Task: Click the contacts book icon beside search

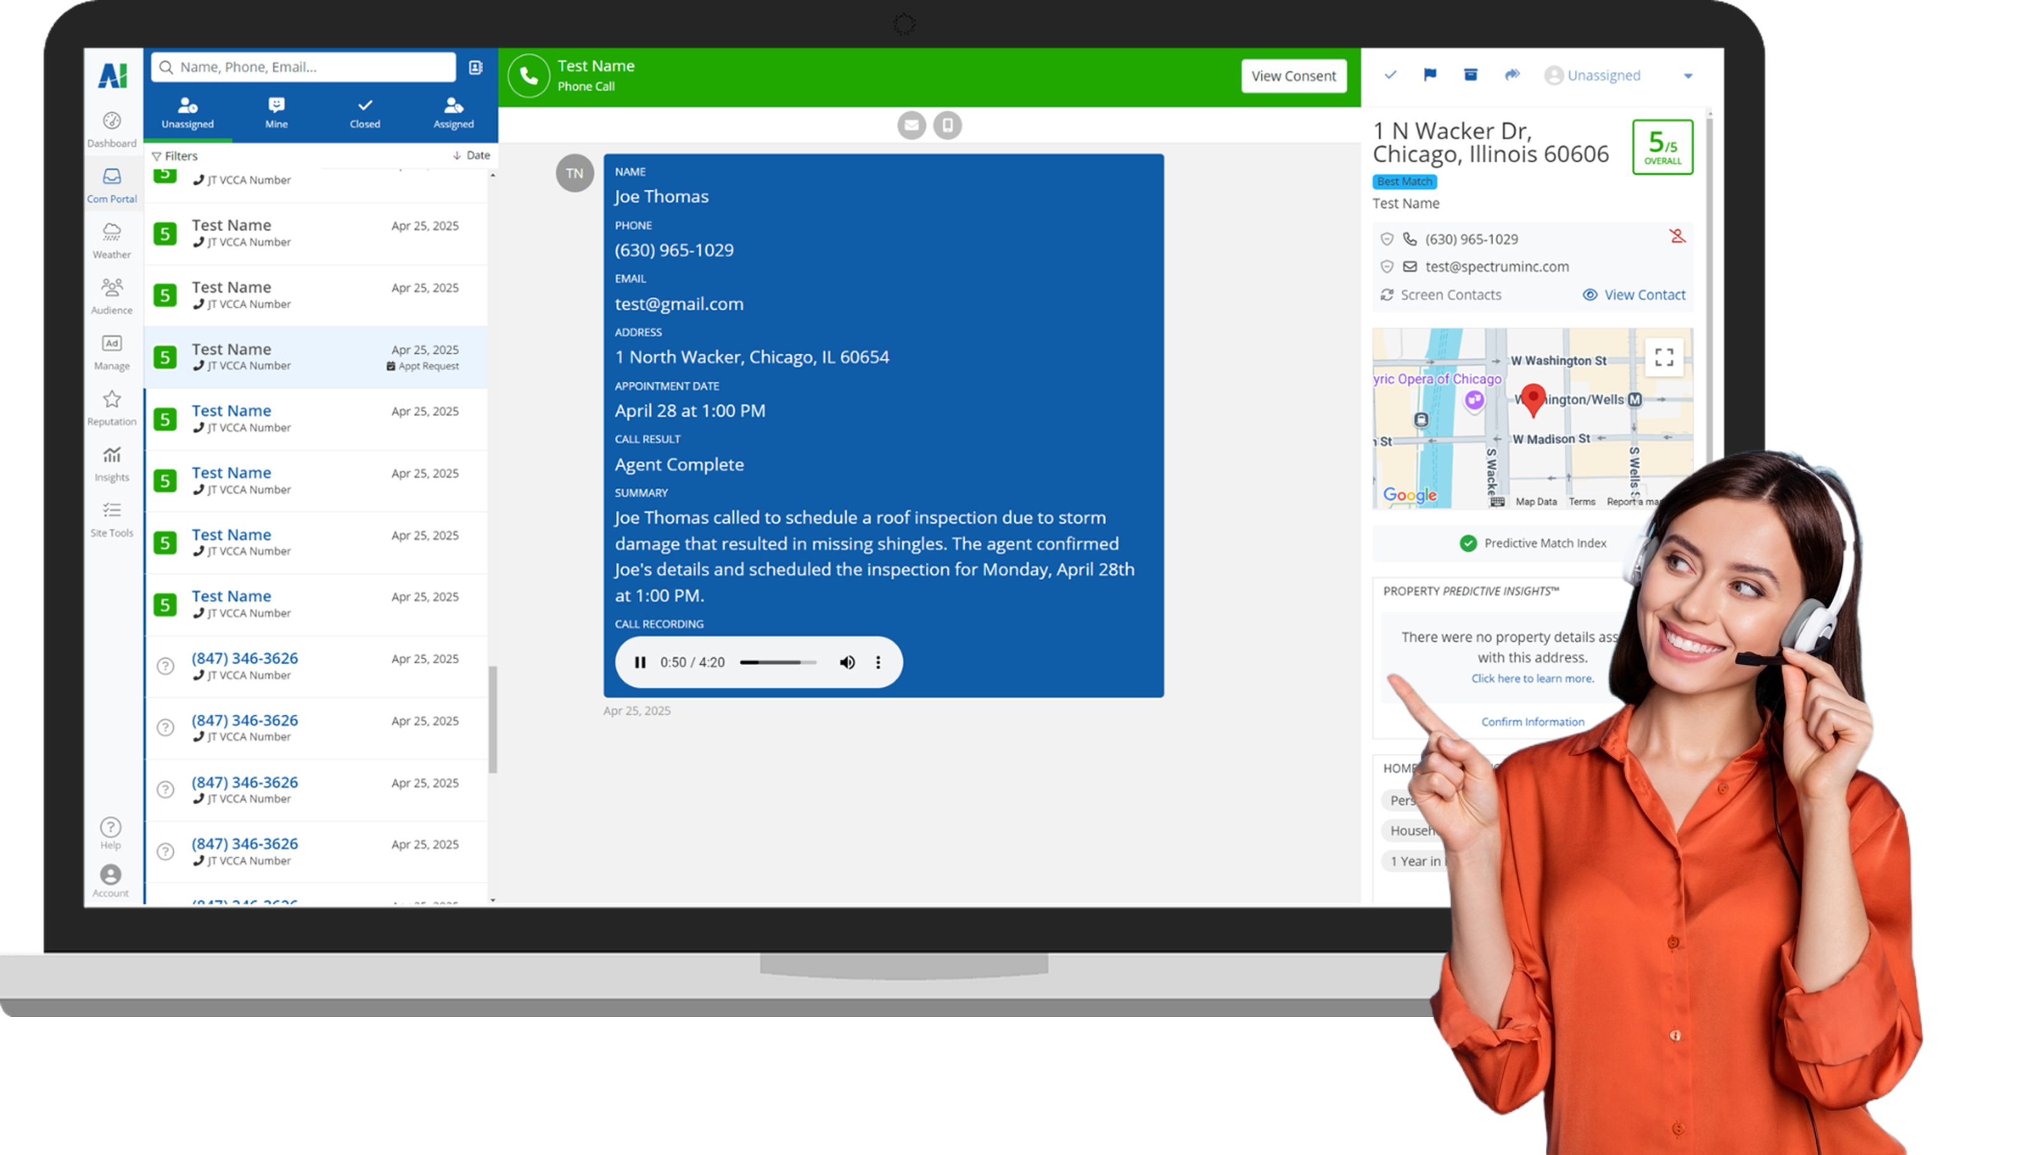Action: click(475, 68)
